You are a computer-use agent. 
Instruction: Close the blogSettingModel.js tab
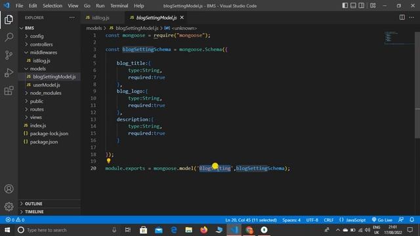click(x=182, y=18)
